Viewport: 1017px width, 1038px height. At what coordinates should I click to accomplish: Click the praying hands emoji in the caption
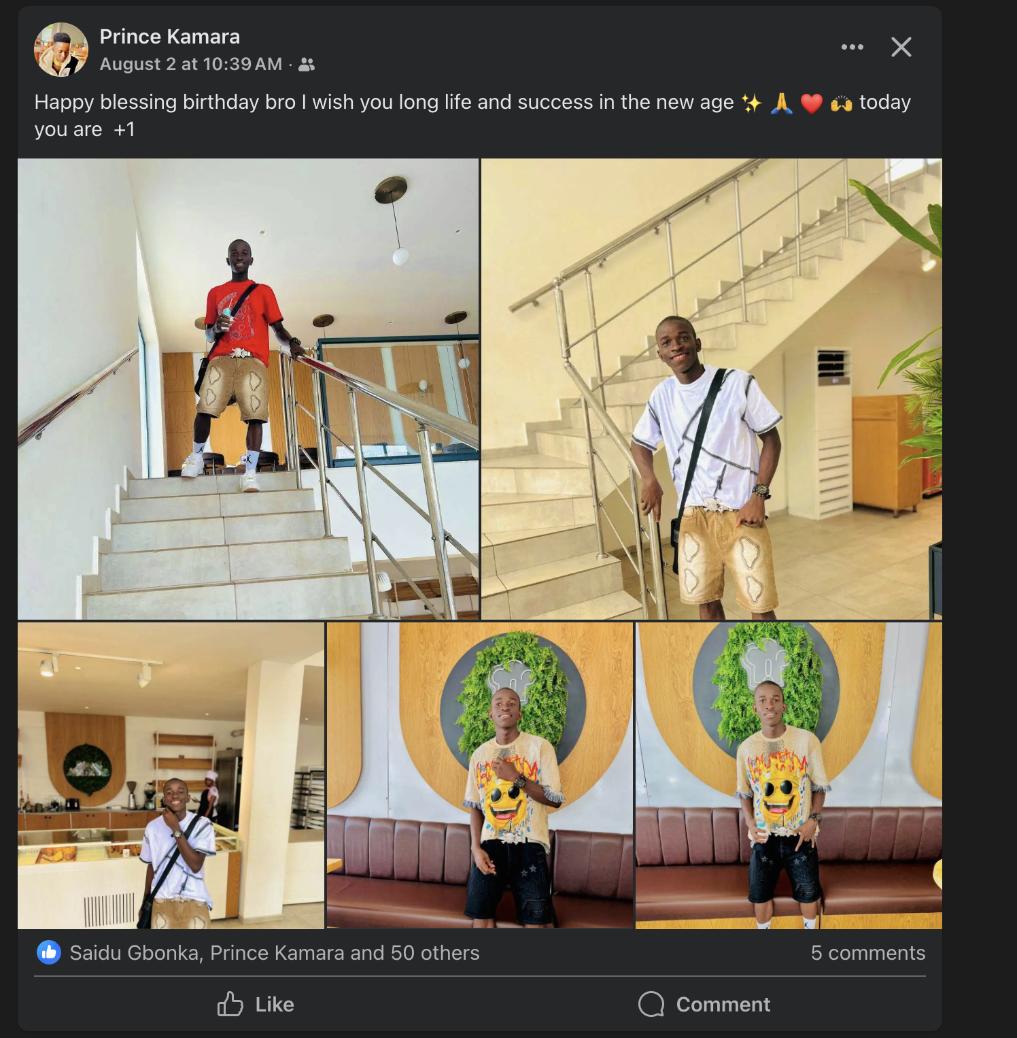[782, 103]
